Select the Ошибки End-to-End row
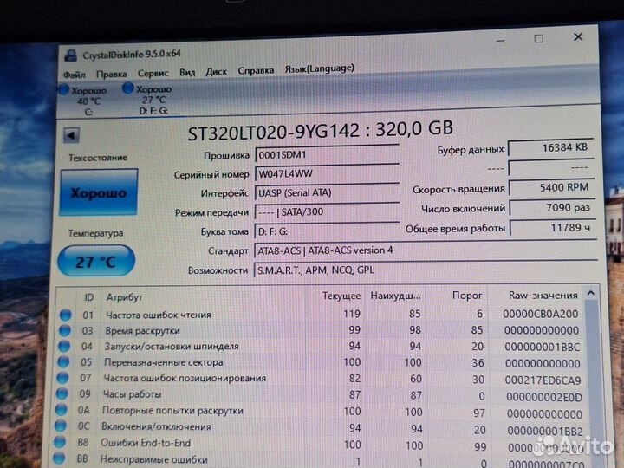 tap(321, 444)
